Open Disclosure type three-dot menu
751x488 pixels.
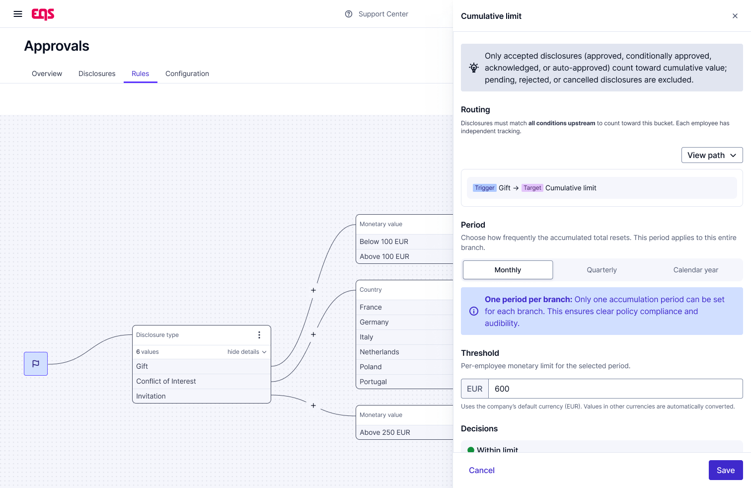(x=259, y=335)
